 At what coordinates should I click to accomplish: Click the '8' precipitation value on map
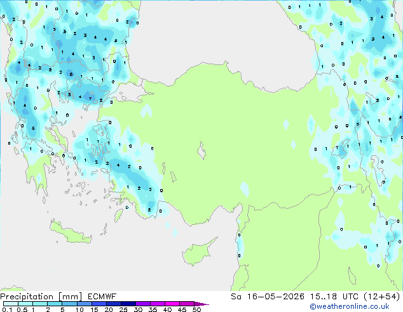point(71,74)
